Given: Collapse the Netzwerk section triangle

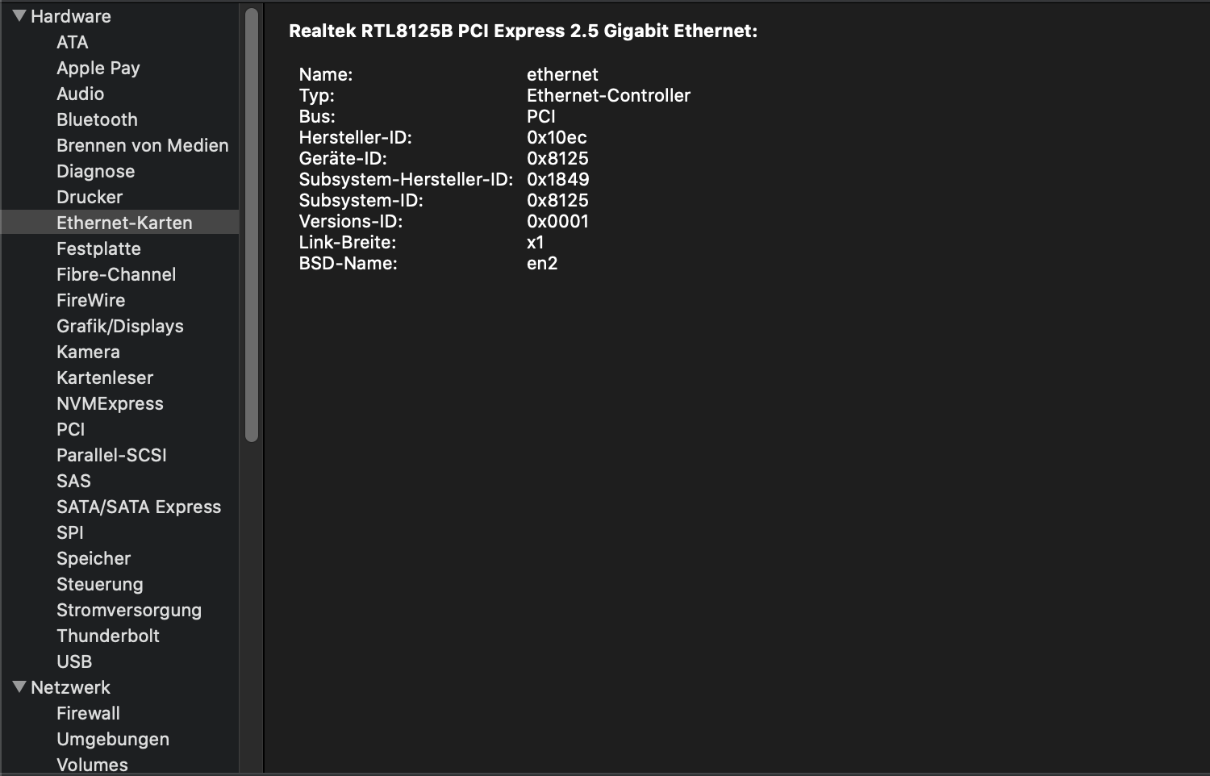Looking at the screenshot, I should pos(19,687).
